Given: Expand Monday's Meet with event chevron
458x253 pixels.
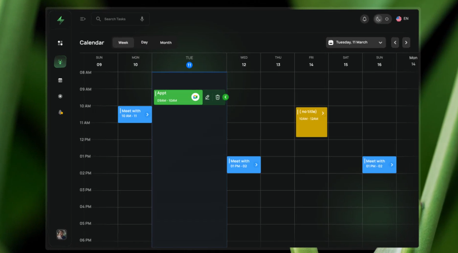Looking at the screenshot, I should tap(147, 114).
